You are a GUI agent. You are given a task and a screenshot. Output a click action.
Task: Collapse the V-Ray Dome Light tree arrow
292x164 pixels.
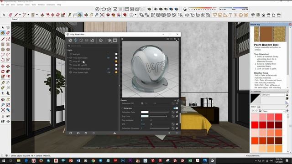(68, 58)
